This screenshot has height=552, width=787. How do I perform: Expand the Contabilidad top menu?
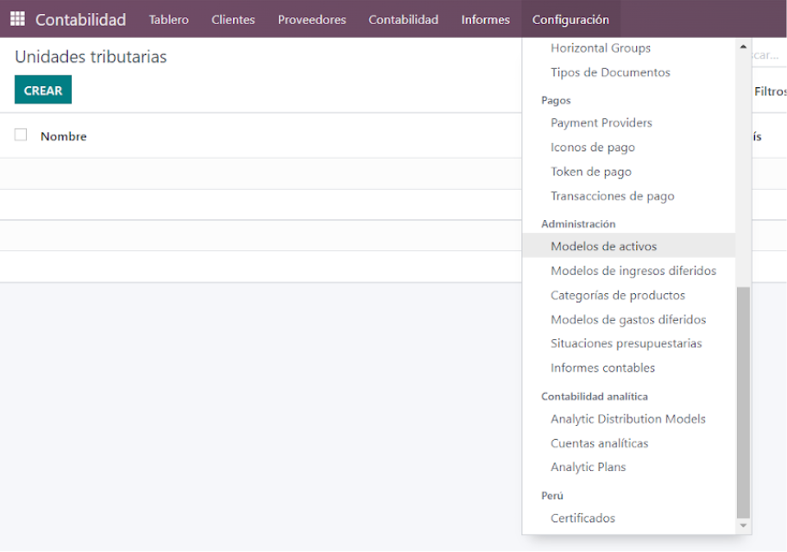[x=404, y=20]
